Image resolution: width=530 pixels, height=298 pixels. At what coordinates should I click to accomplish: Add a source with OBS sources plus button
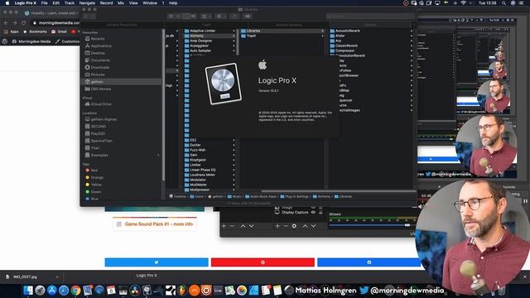coord(277,226)
